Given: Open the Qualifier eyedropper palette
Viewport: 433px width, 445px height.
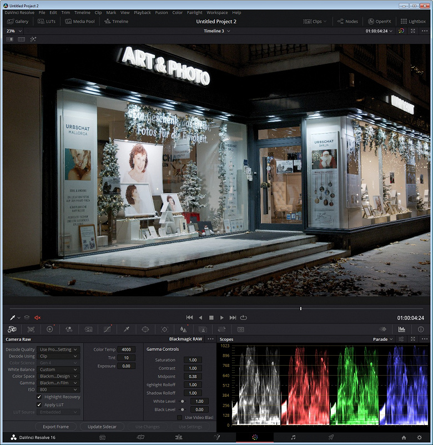Looking at the screenshot, I should coord(126,329).
